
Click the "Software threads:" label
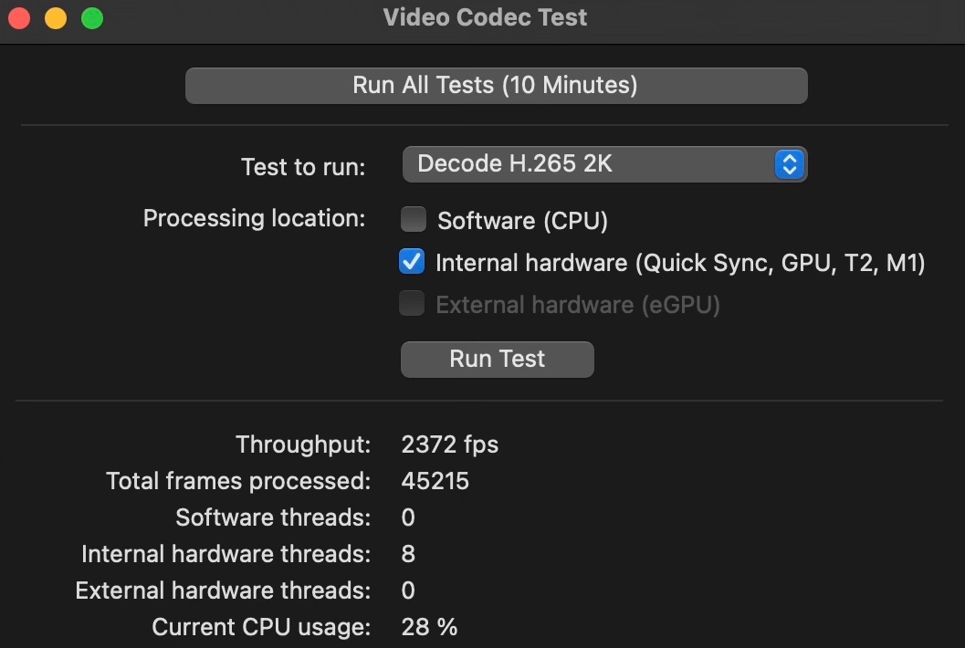273,517
